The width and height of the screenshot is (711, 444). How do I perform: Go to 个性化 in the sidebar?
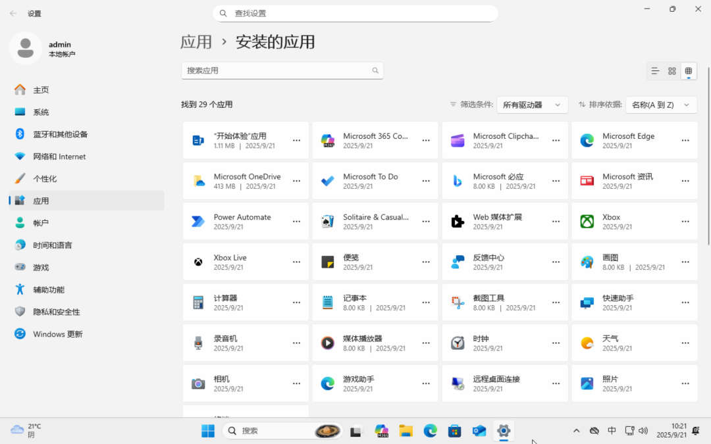45,179
